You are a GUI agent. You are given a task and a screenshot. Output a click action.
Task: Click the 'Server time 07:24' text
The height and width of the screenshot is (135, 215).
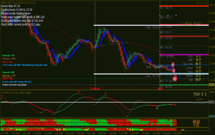coord(10,6)
